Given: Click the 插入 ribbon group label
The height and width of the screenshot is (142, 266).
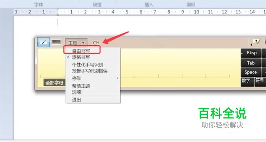Looking at the screenshot, I should tap(149, 4).
